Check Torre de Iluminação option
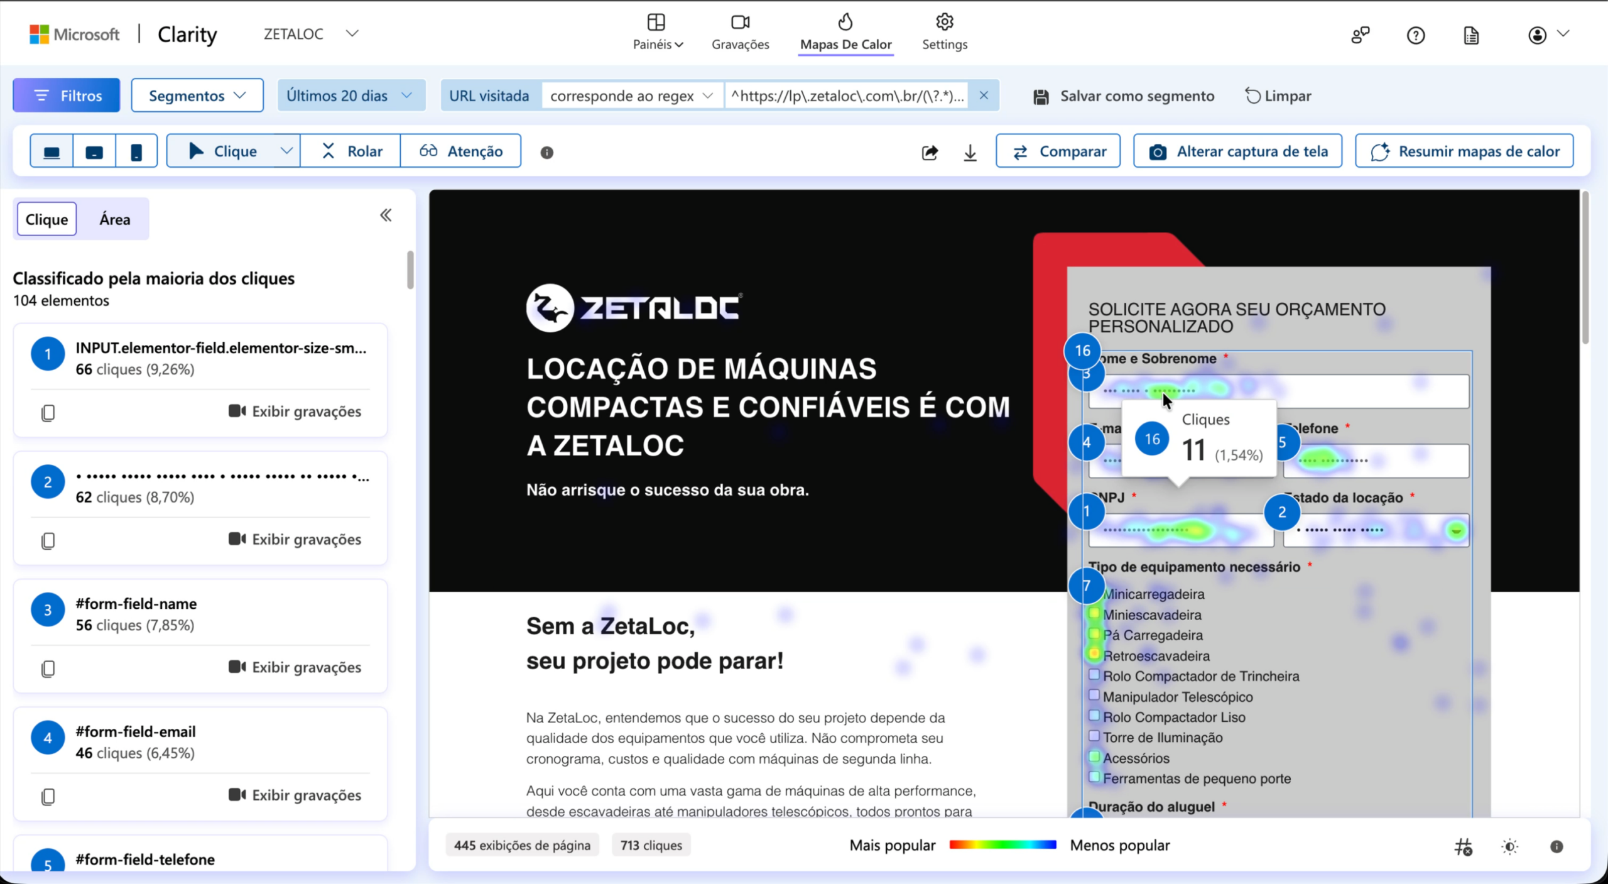The height and width of the screenshot is (884, 1608). (1094, 736)
